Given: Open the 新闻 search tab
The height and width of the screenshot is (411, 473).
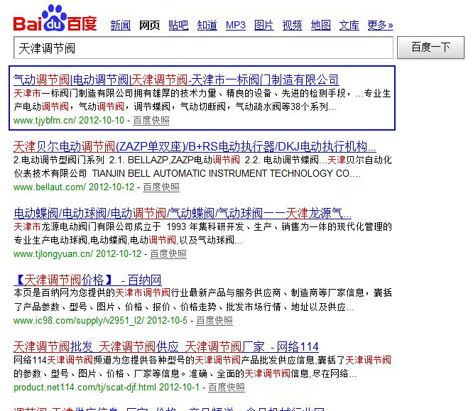Looking at the screenshot, I should 120,26.
